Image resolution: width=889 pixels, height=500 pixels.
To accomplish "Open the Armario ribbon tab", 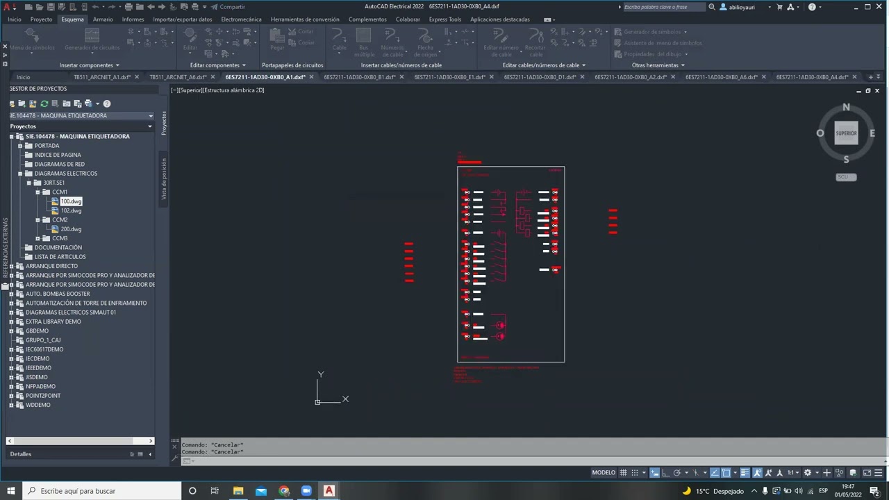I will [103, 19].
